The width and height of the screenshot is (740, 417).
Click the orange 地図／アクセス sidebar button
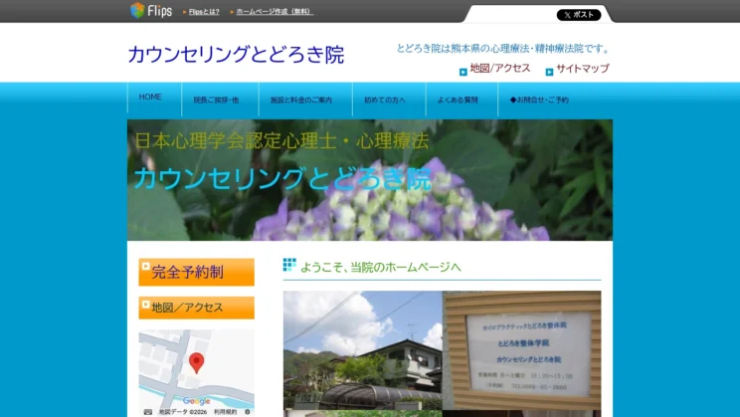[196, 308]
